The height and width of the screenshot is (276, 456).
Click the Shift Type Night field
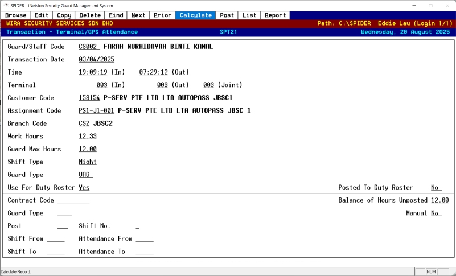coord(88,162)
